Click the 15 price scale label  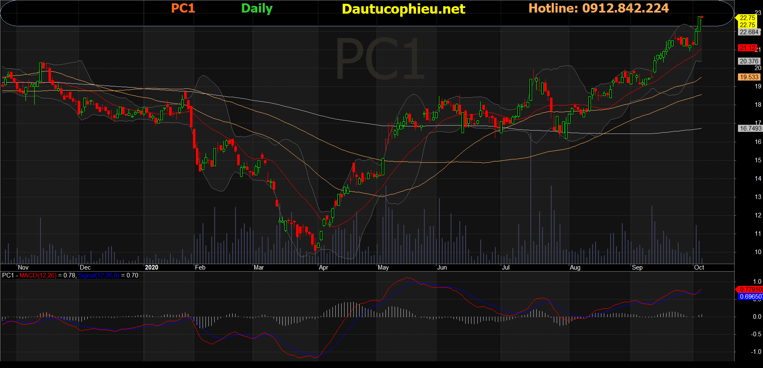[x=758, y=160]
